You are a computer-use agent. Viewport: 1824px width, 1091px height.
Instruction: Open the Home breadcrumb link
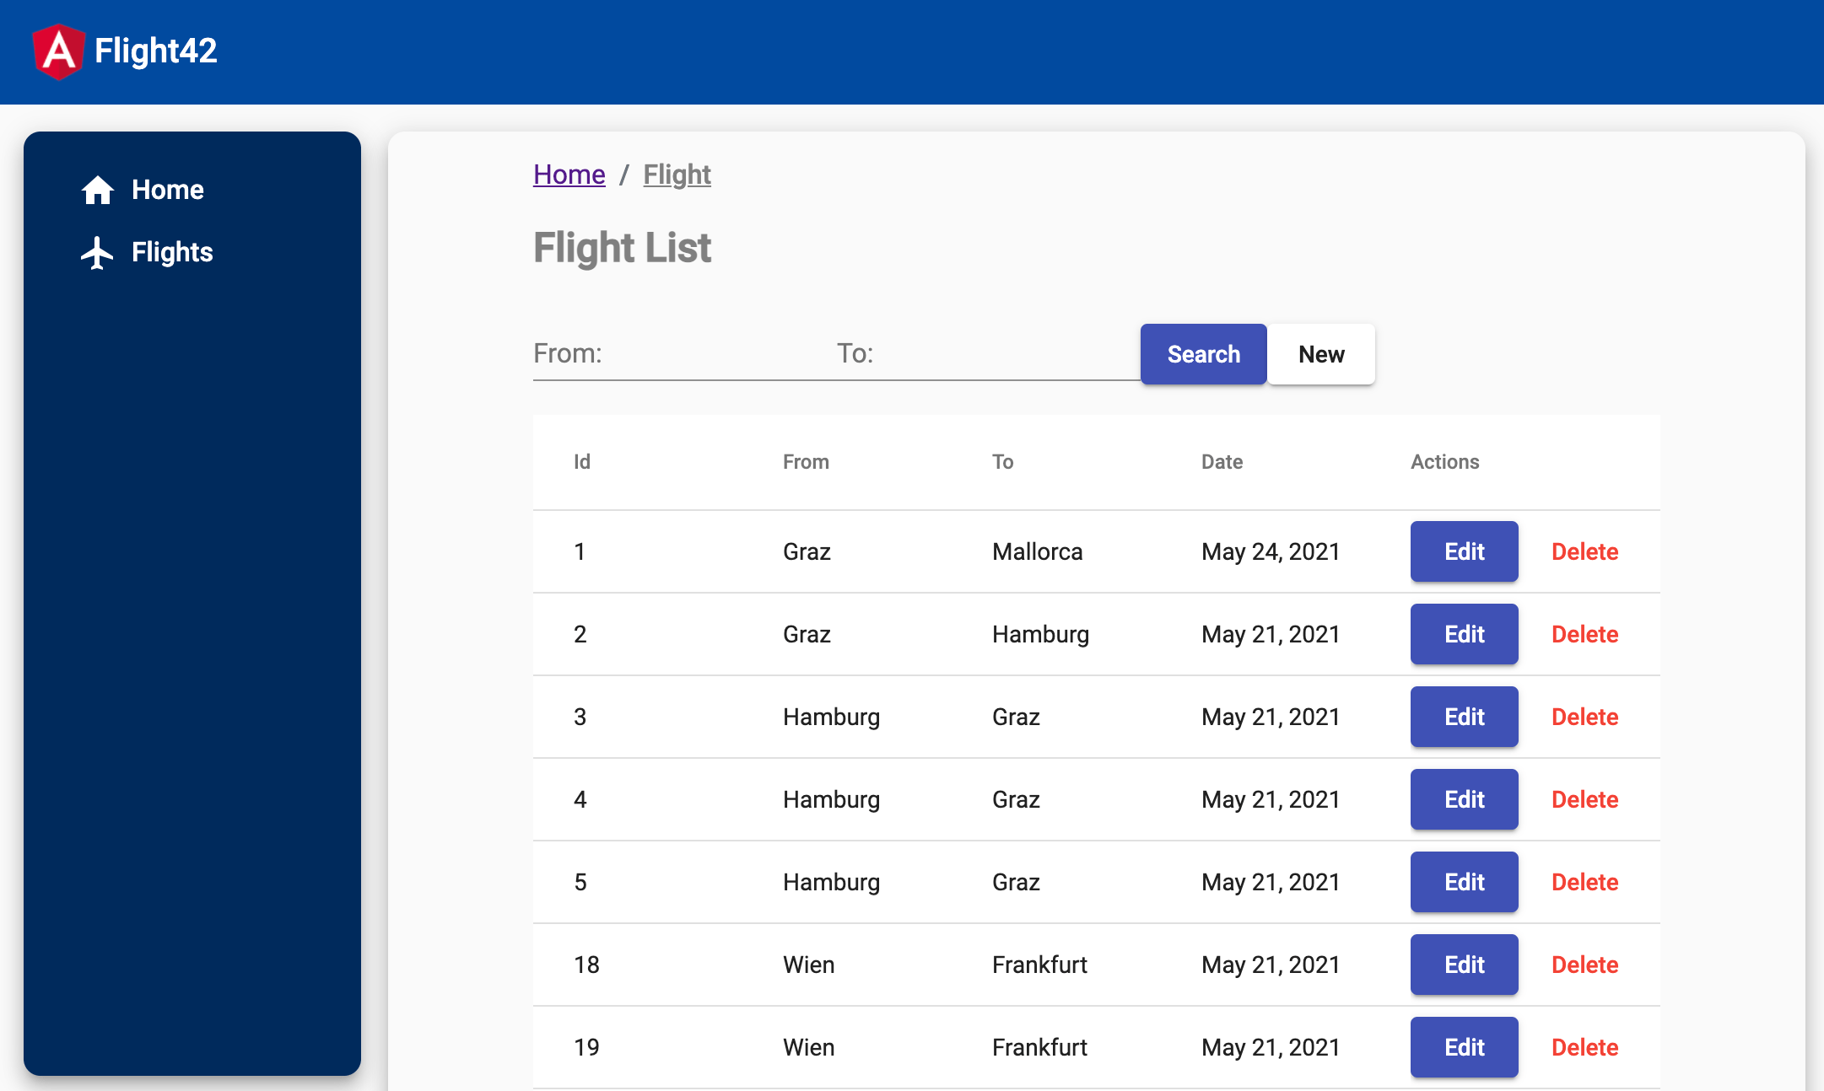click(x=569, y=175)
